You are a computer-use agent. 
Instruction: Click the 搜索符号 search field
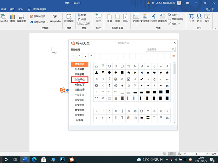[x=161, y=49]
